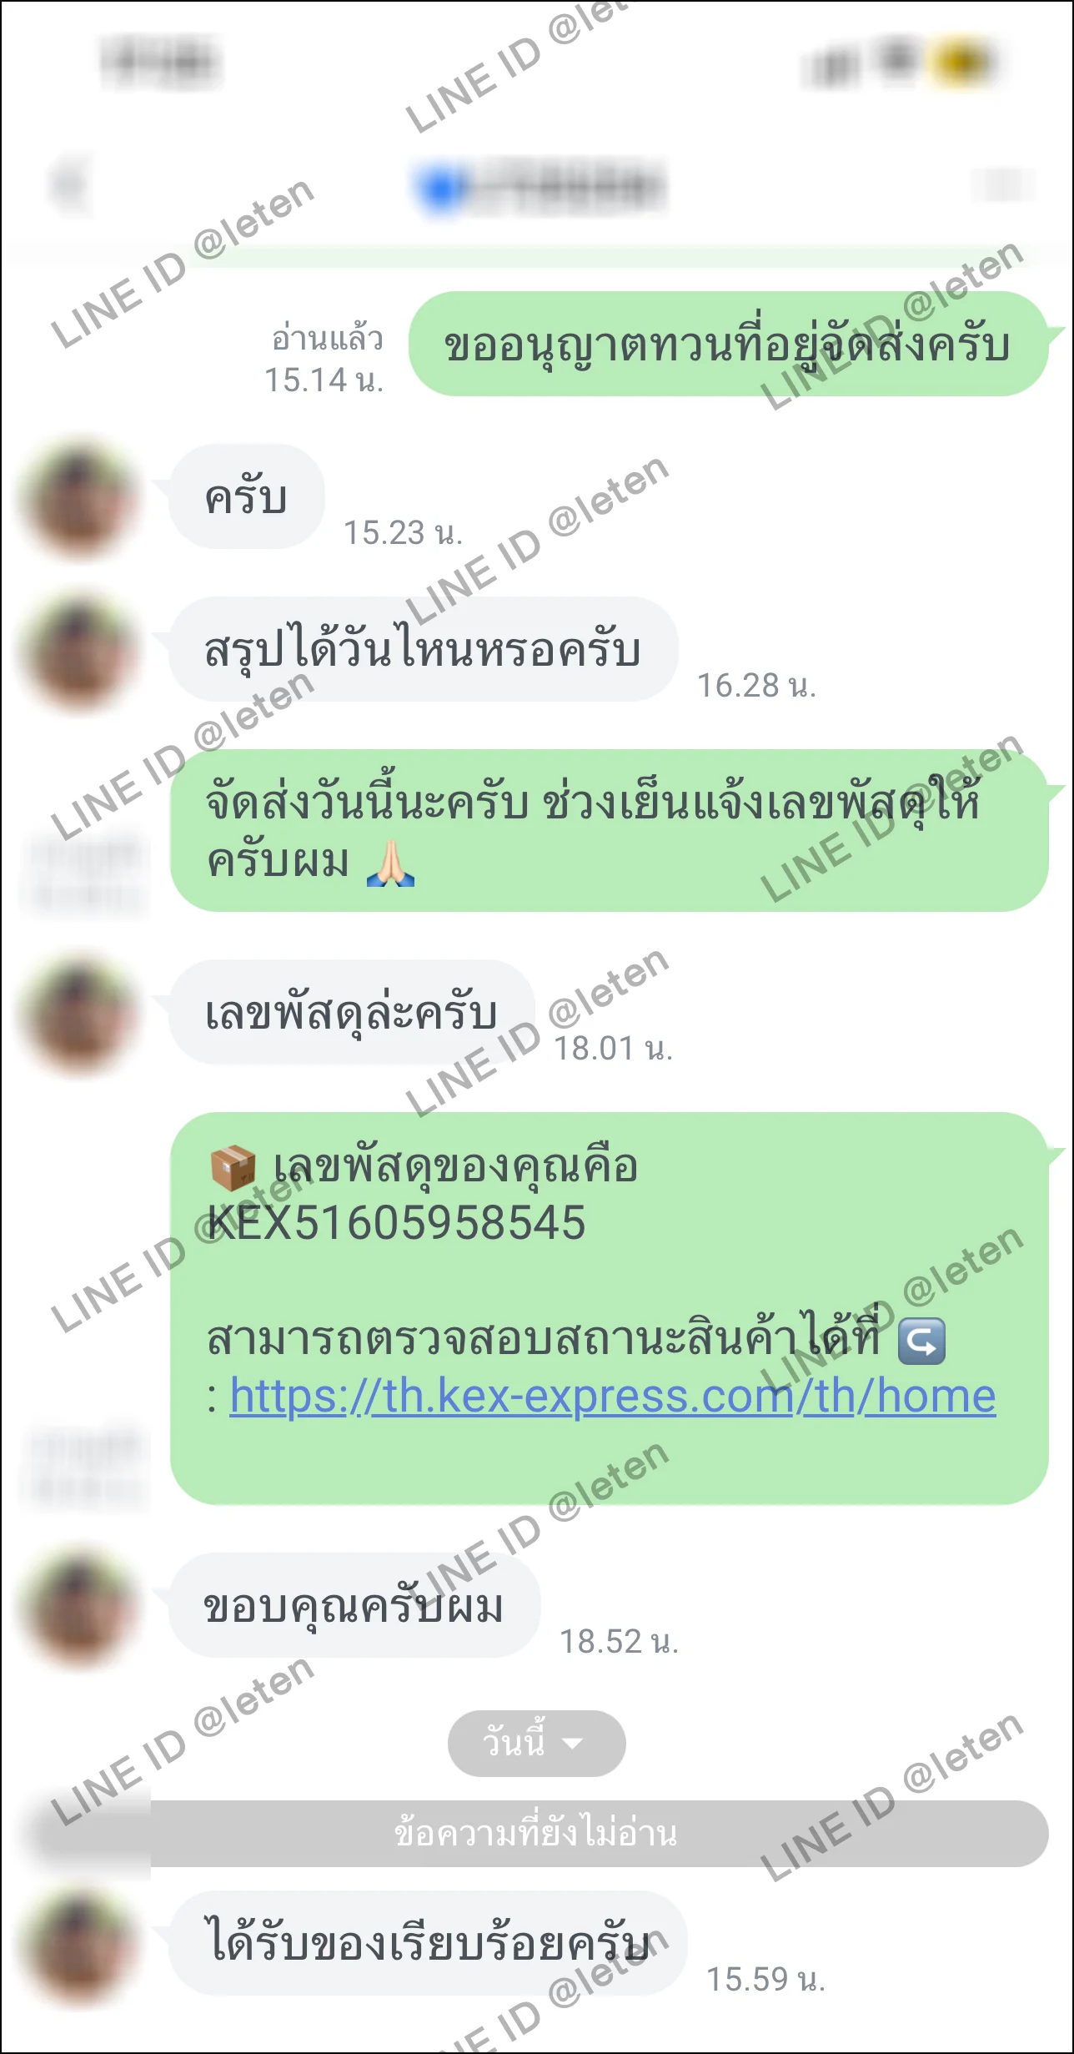Open the KEX Express tracking link

[613, 1397]
